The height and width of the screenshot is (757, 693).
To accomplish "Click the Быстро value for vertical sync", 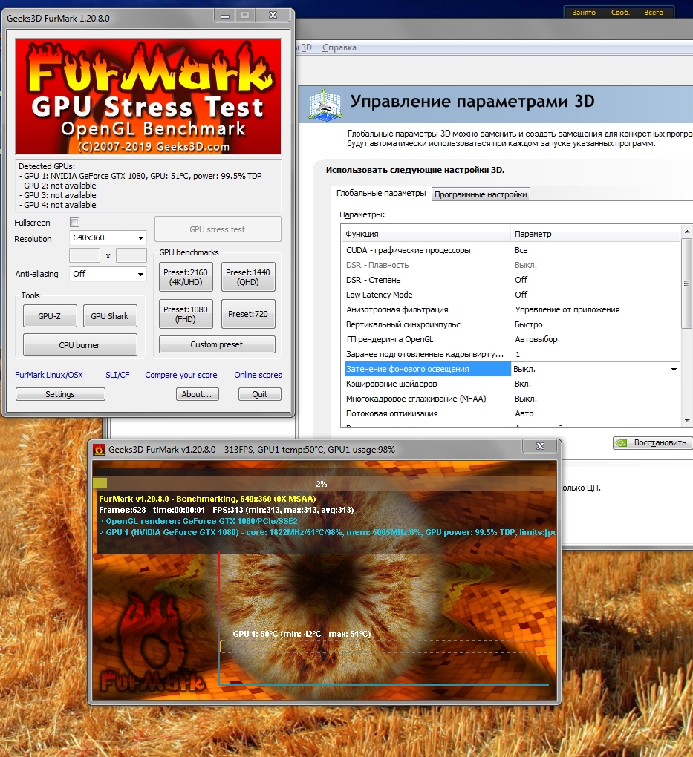I will click(x=529, y=324).
